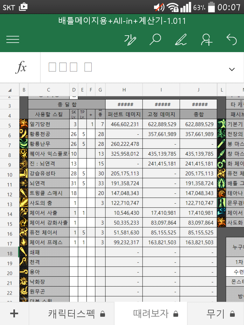Tap the undo arrow icon

(232, 40)
